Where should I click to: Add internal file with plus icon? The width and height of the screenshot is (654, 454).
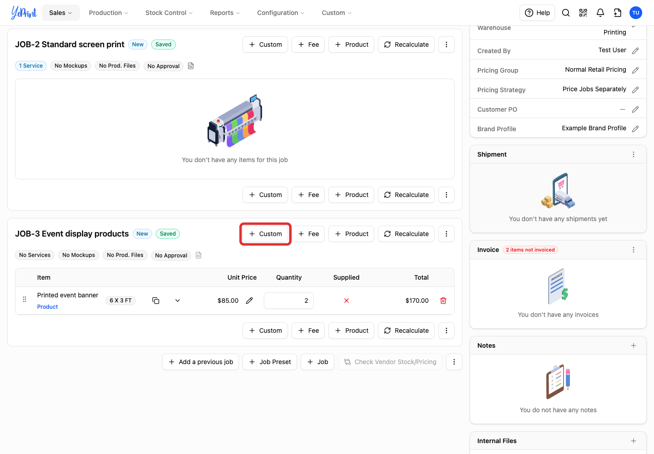[634, 441]
